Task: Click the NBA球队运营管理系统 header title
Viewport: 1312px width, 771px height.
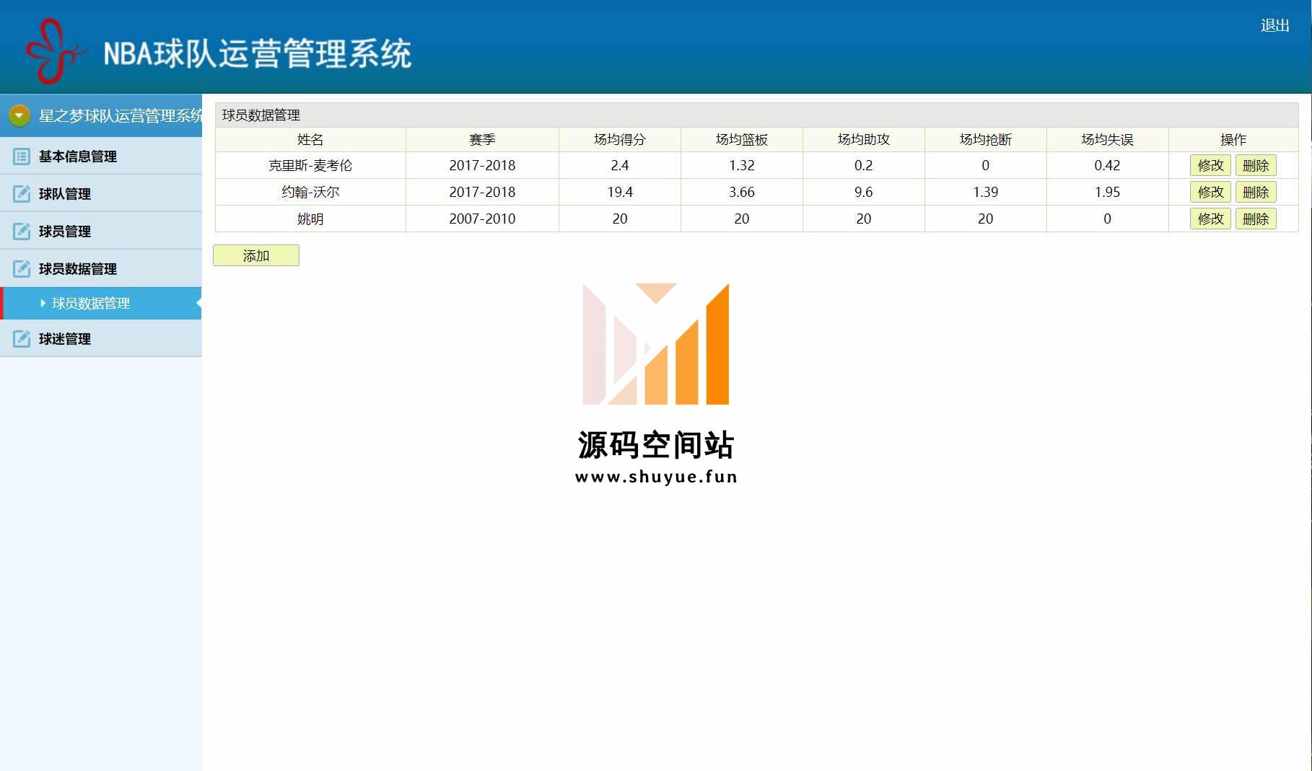Action: 258,54
